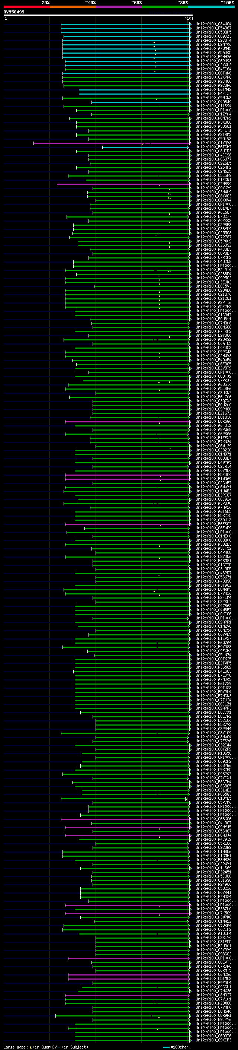Click the UniRef100_Q11S94 entry

[x=213, y=106]
